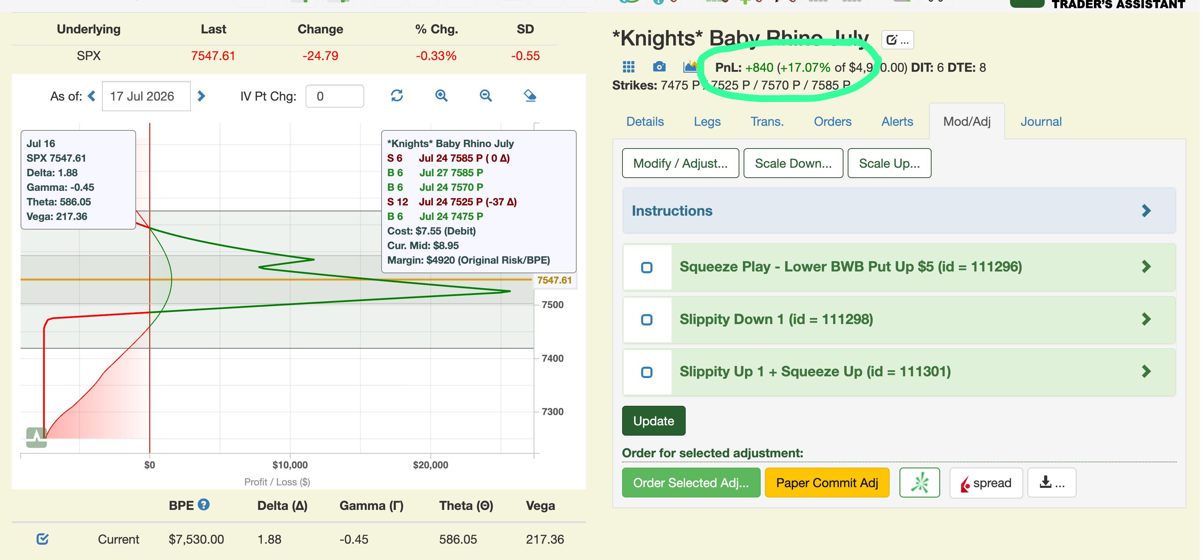Switch to the Details tab
This screenshot has height=560, width=1203.
[x=645, y=122]
